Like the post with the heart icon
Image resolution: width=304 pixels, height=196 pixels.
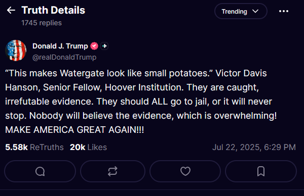[185, 171]
